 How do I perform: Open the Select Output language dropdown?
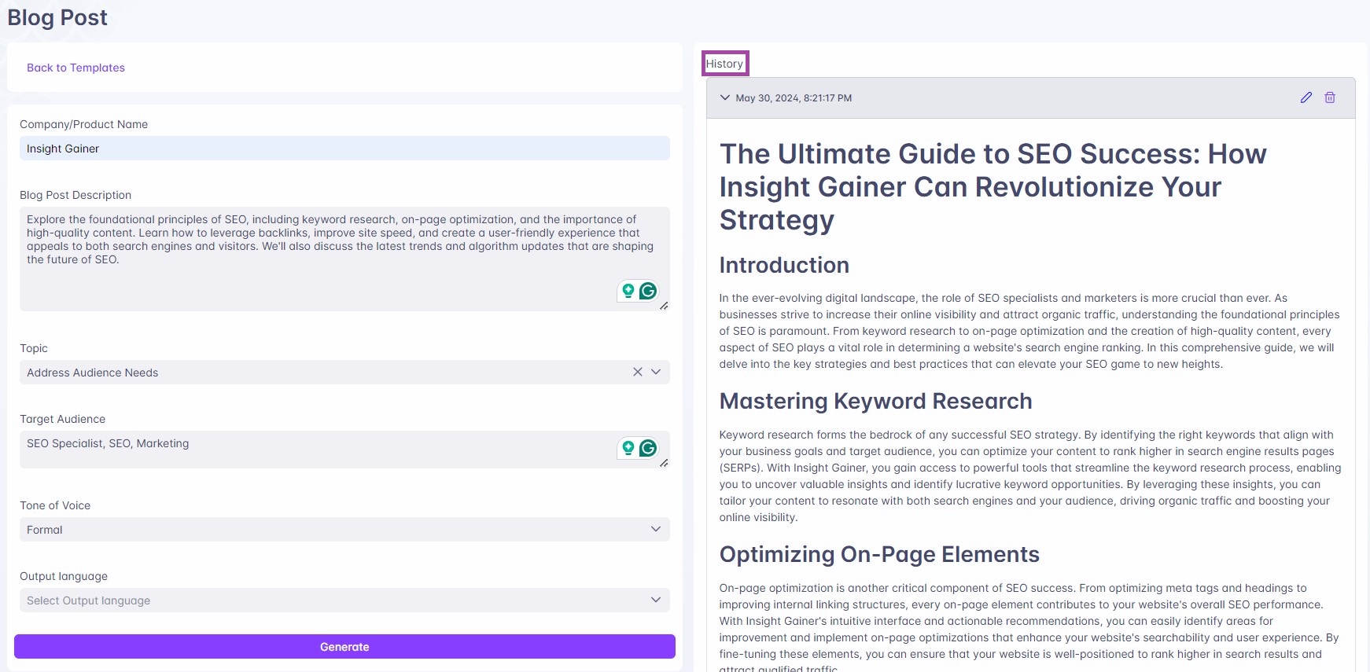pos(344,600)
